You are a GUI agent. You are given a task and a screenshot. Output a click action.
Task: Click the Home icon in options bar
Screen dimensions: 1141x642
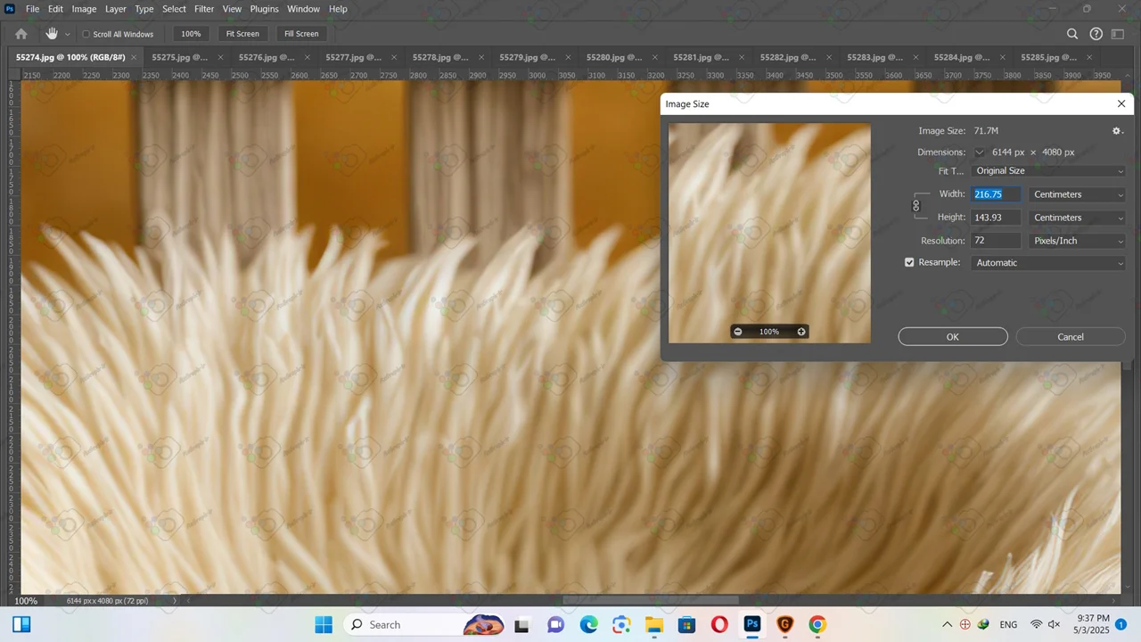21,34
